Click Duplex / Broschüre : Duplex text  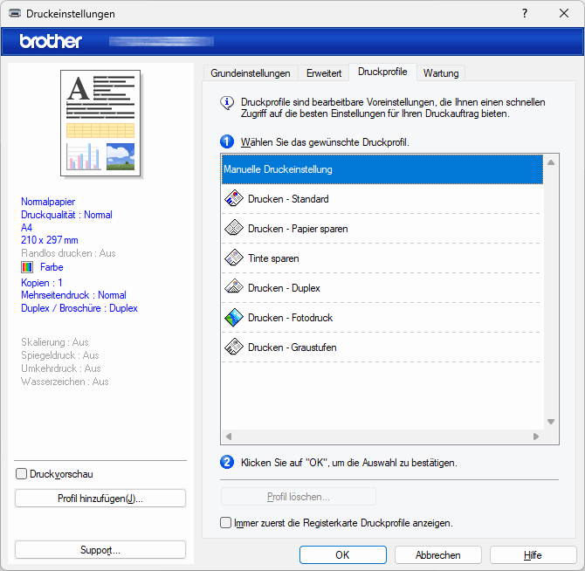[79, 308]
